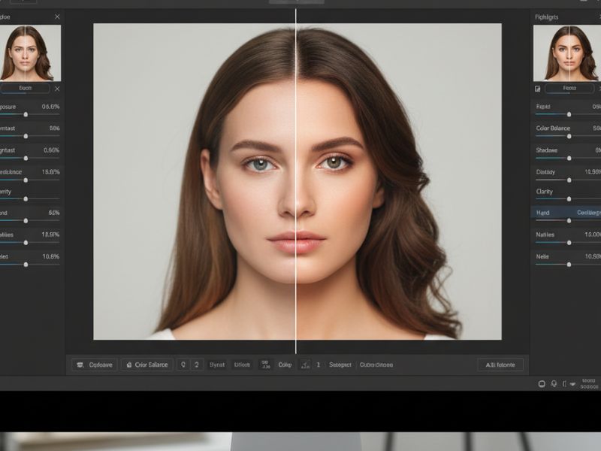Enable the "1" toggle near the toolbar center
The height and width of the screenshot is (451, 601).
317,365
